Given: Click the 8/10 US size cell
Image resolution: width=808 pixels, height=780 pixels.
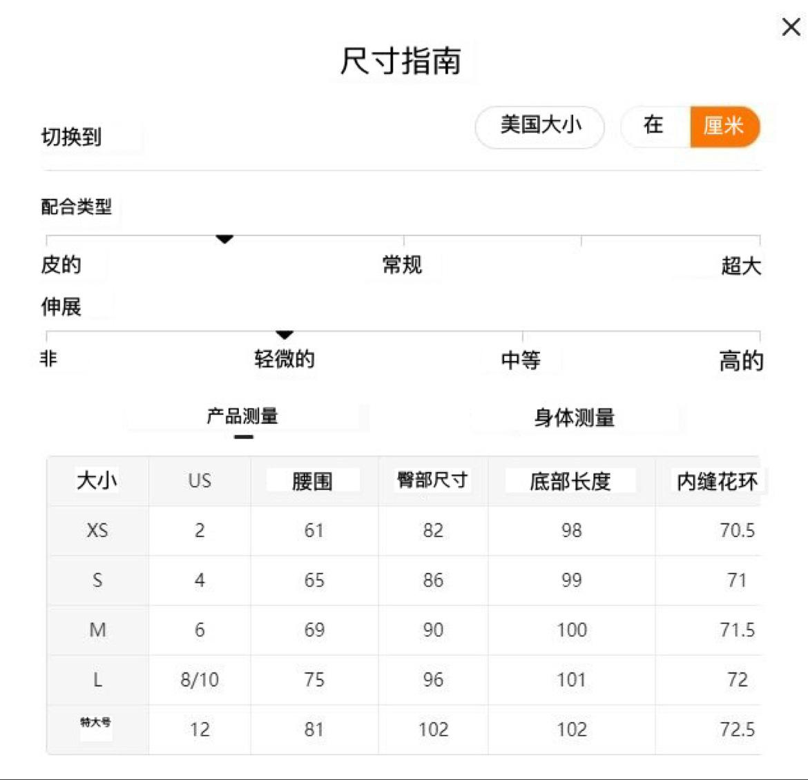Looking at the screenshot, I should tap(200, 680).
